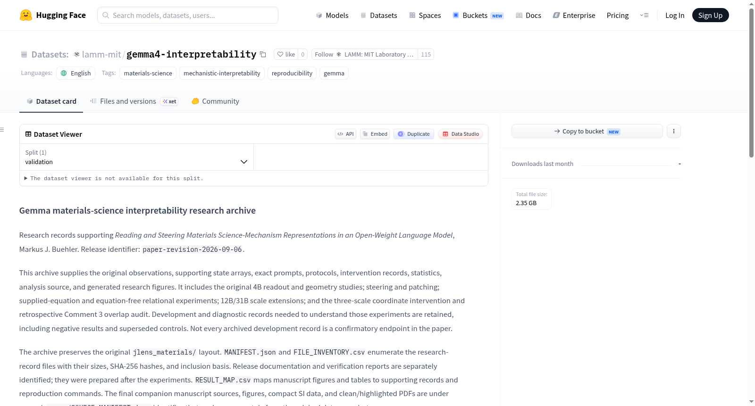
Task: Expand the dataset viewer not available message
Action: click(114, 178)
